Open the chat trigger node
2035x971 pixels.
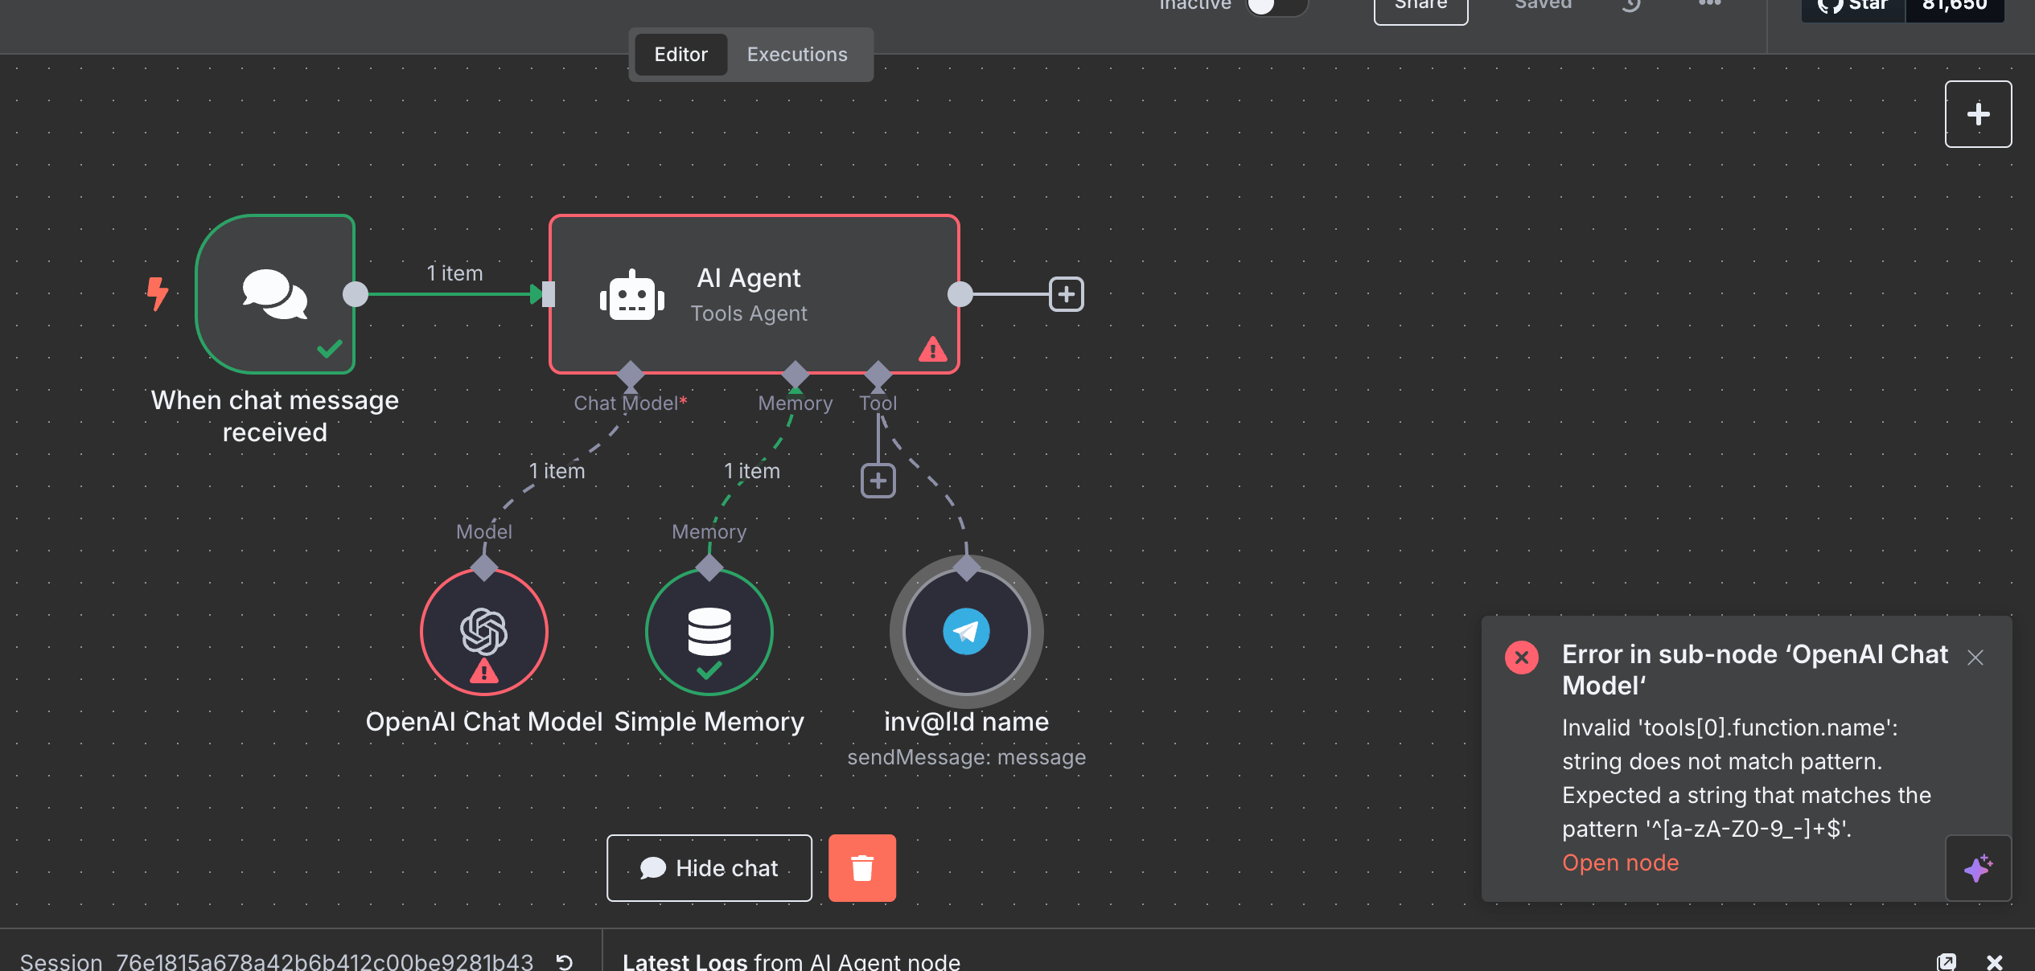pyautogui.click(x=275, y=294)
